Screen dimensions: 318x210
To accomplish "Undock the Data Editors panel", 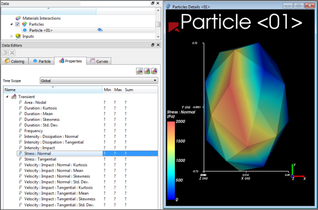I will click(x=153, y=45).
